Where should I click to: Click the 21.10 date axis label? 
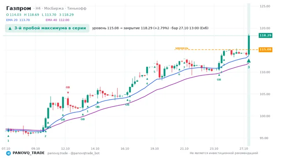click(x=184, y=149)
